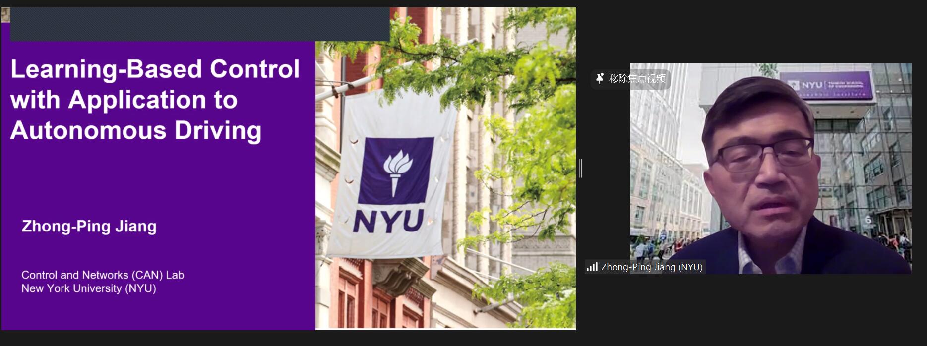Click the number 6 sign in the video background

tap(868, 220)
